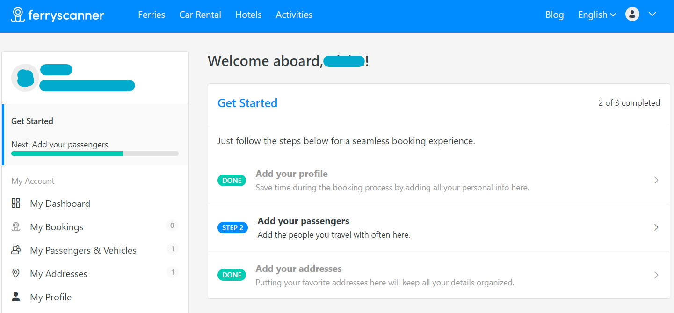Click the DONE badge on Add your addresses
This screenshot has height=313, width=674.
(x=232, y=275)
